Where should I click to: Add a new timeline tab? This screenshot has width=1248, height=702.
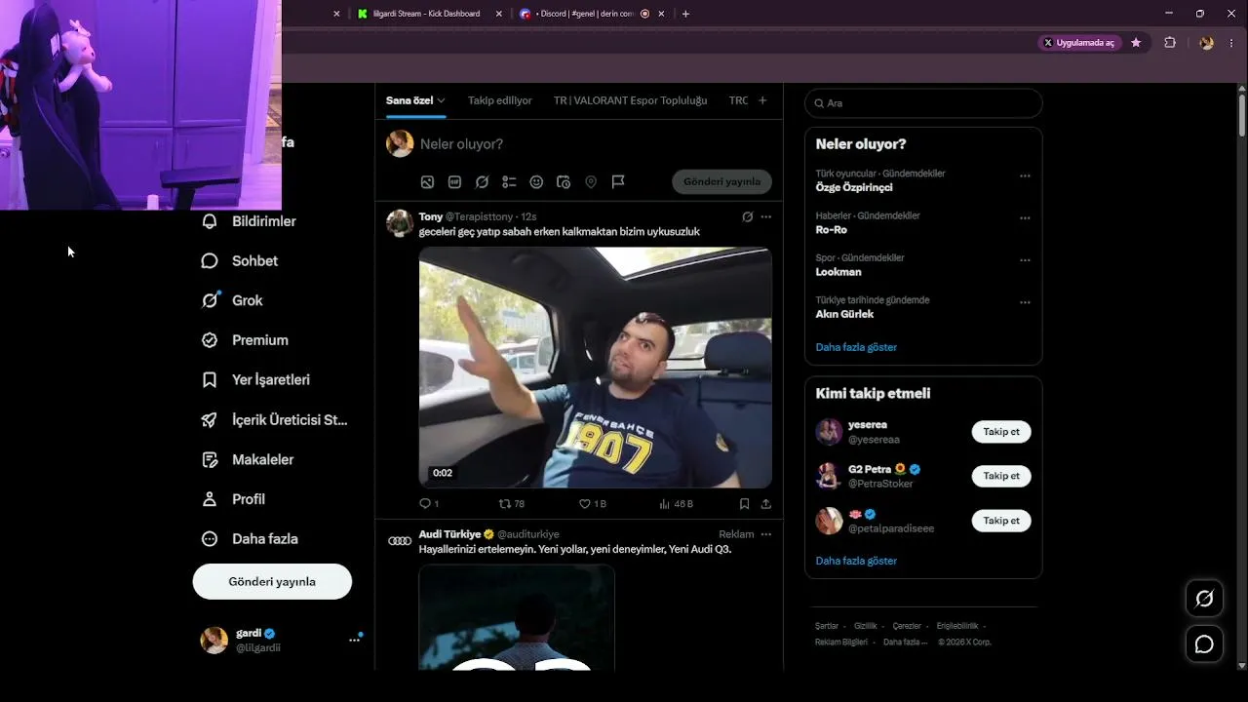pyautogui.click(x=762, y=100)
